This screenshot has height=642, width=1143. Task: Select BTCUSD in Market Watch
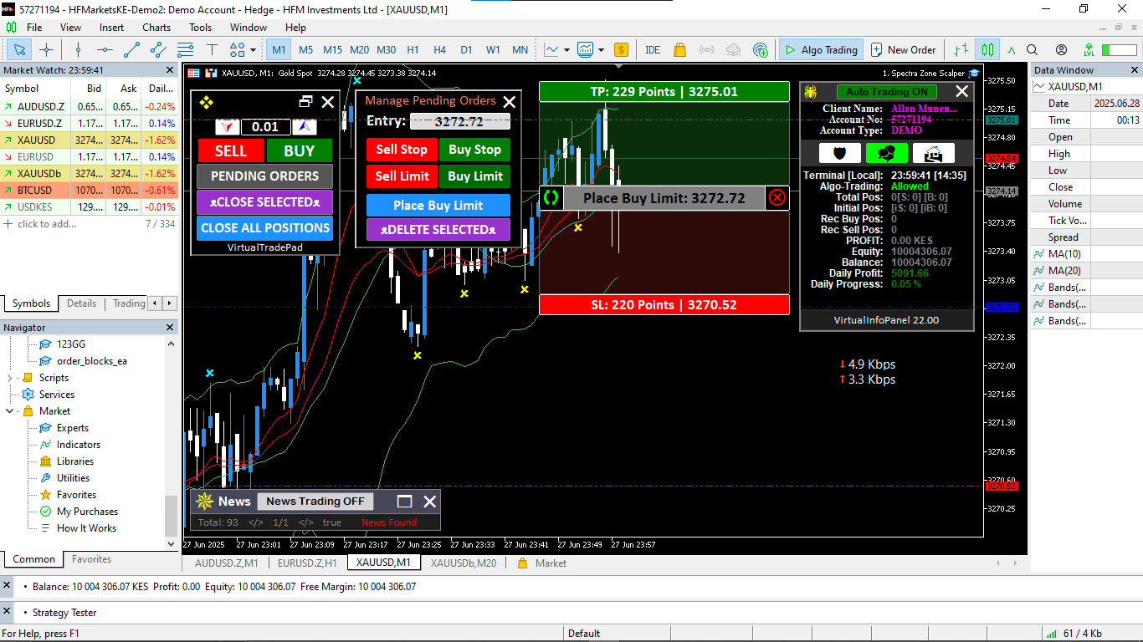[x=90, y=190]
